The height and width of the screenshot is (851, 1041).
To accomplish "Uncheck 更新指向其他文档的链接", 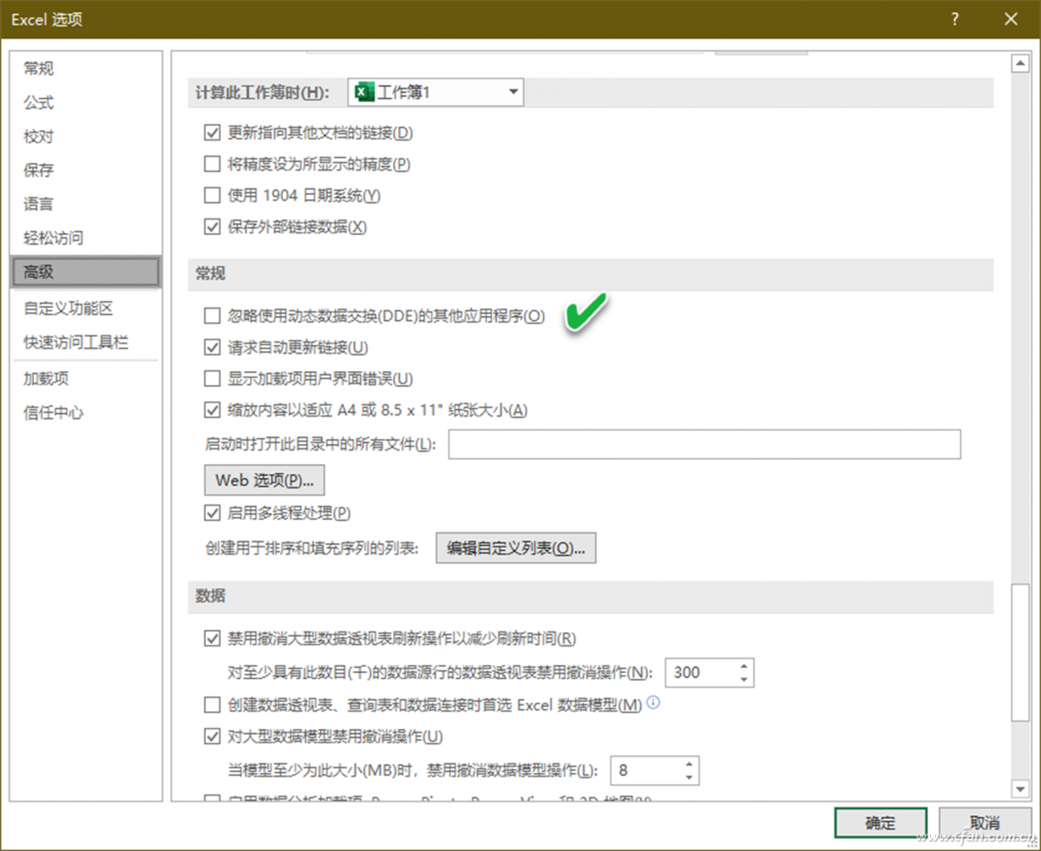I will click(x=213, y=132).
